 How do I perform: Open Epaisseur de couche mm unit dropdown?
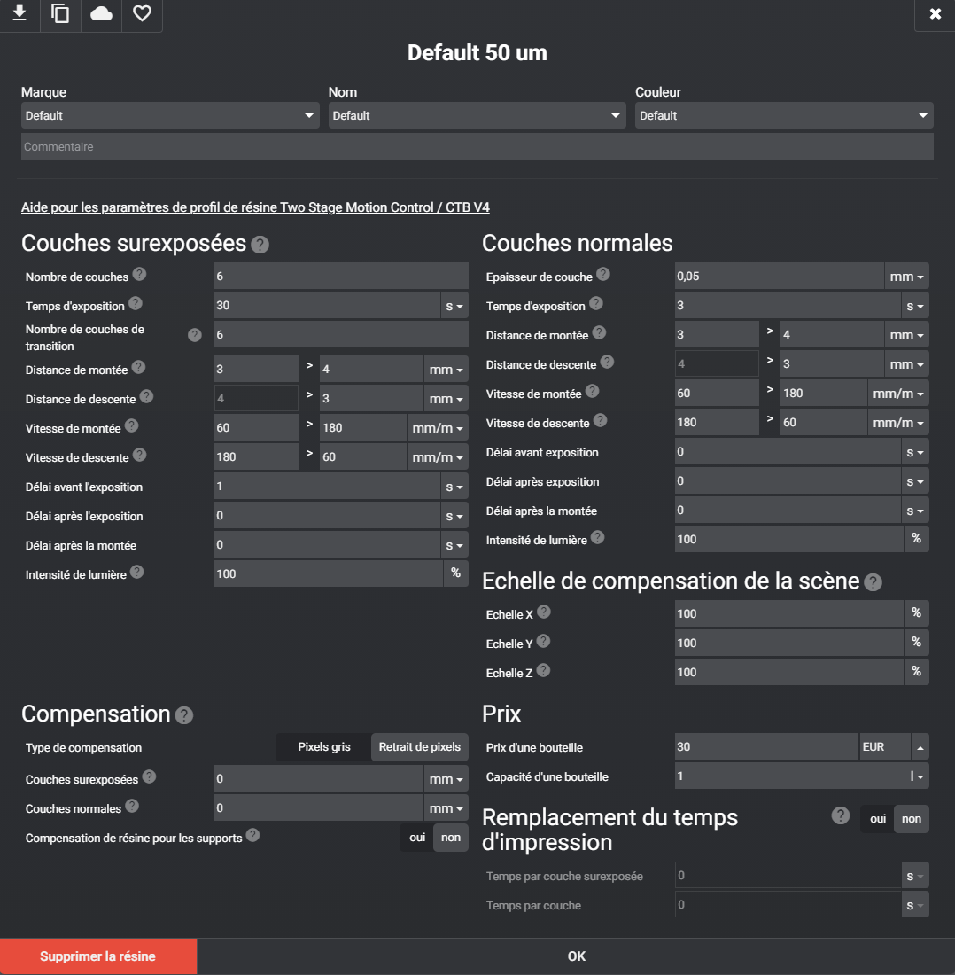(x=906, y=277)
